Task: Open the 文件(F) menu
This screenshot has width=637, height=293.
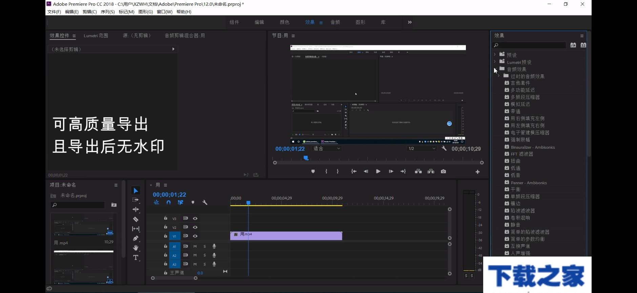Action: coord(54,12)
